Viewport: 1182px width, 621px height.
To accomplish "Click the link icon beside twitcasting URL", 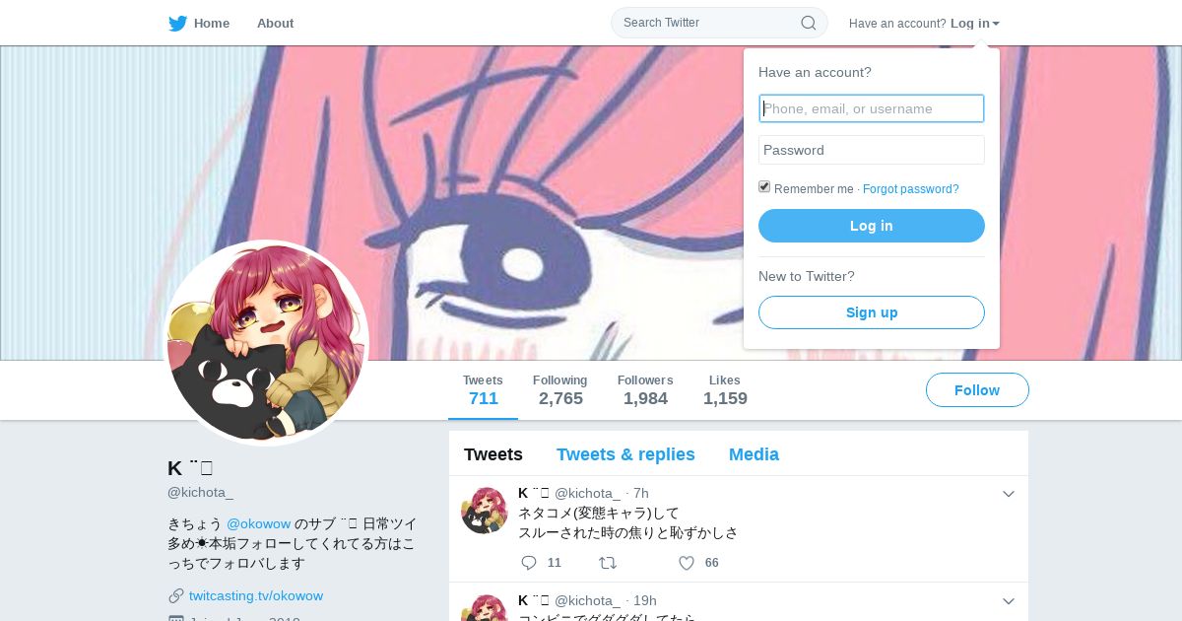I will [x=176, y=595].
